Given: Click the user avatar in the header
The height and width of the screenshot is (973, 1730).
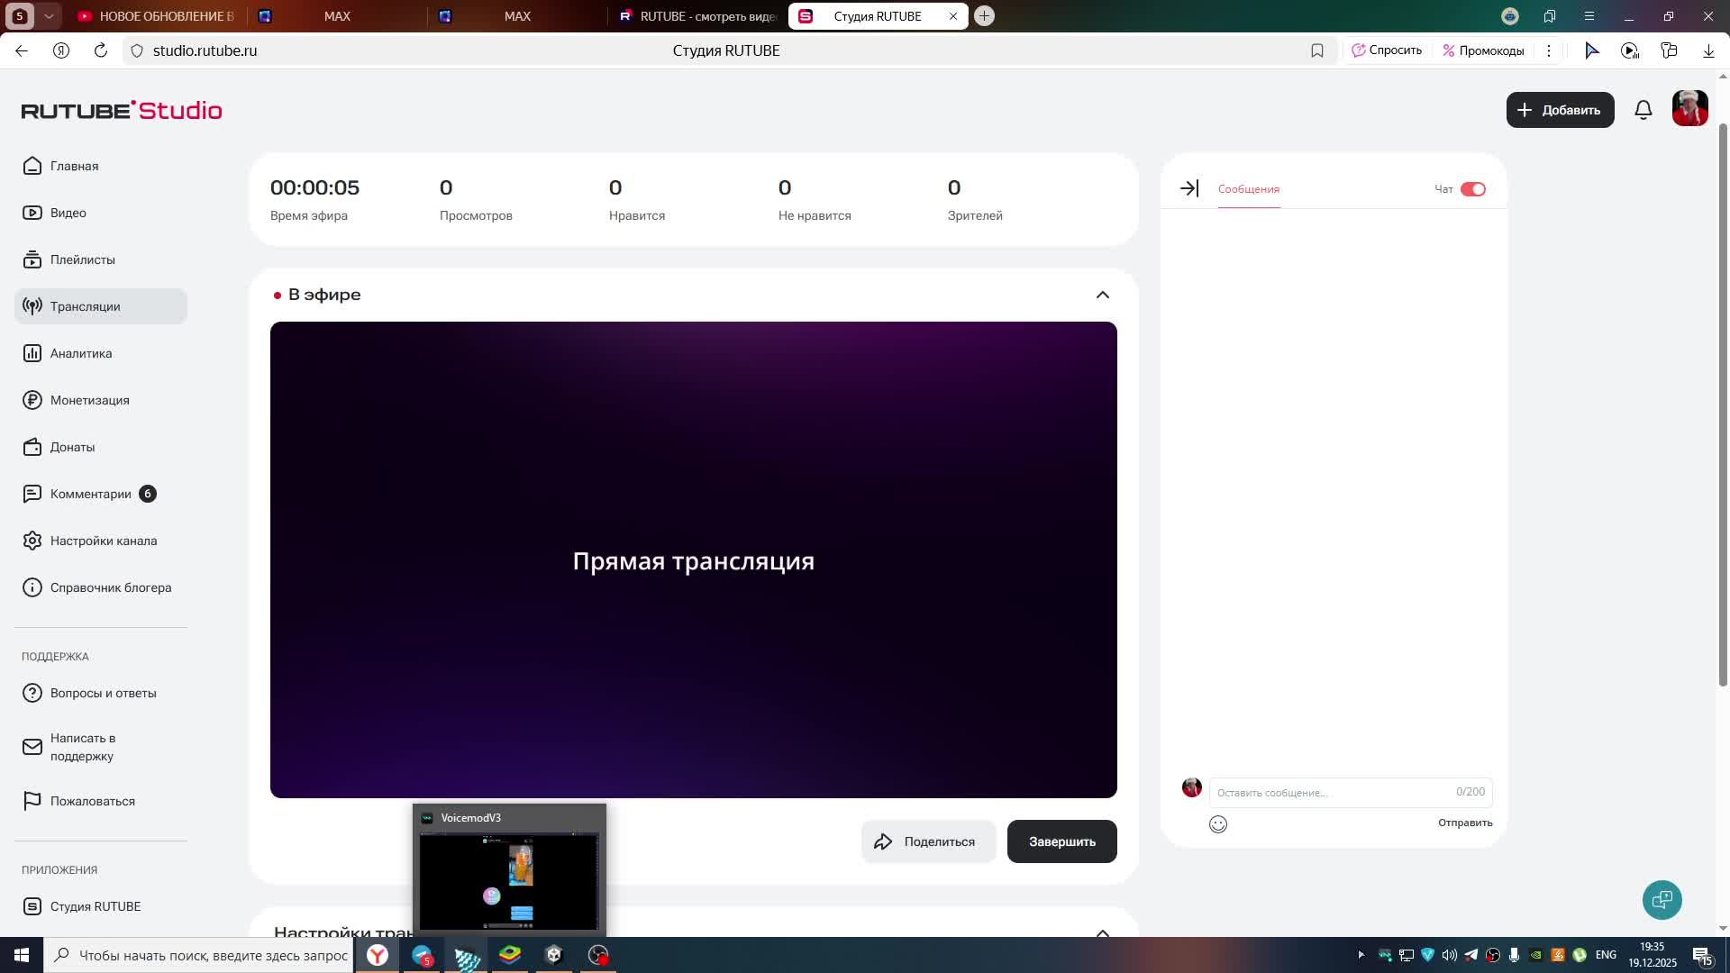Looking at the screenshot, I should point(1689,109).
